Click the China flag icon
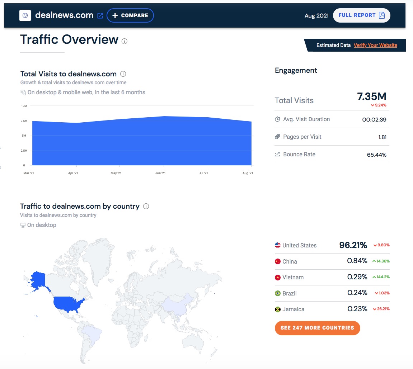The image size is (413, 369). click(x=278, y=261)
